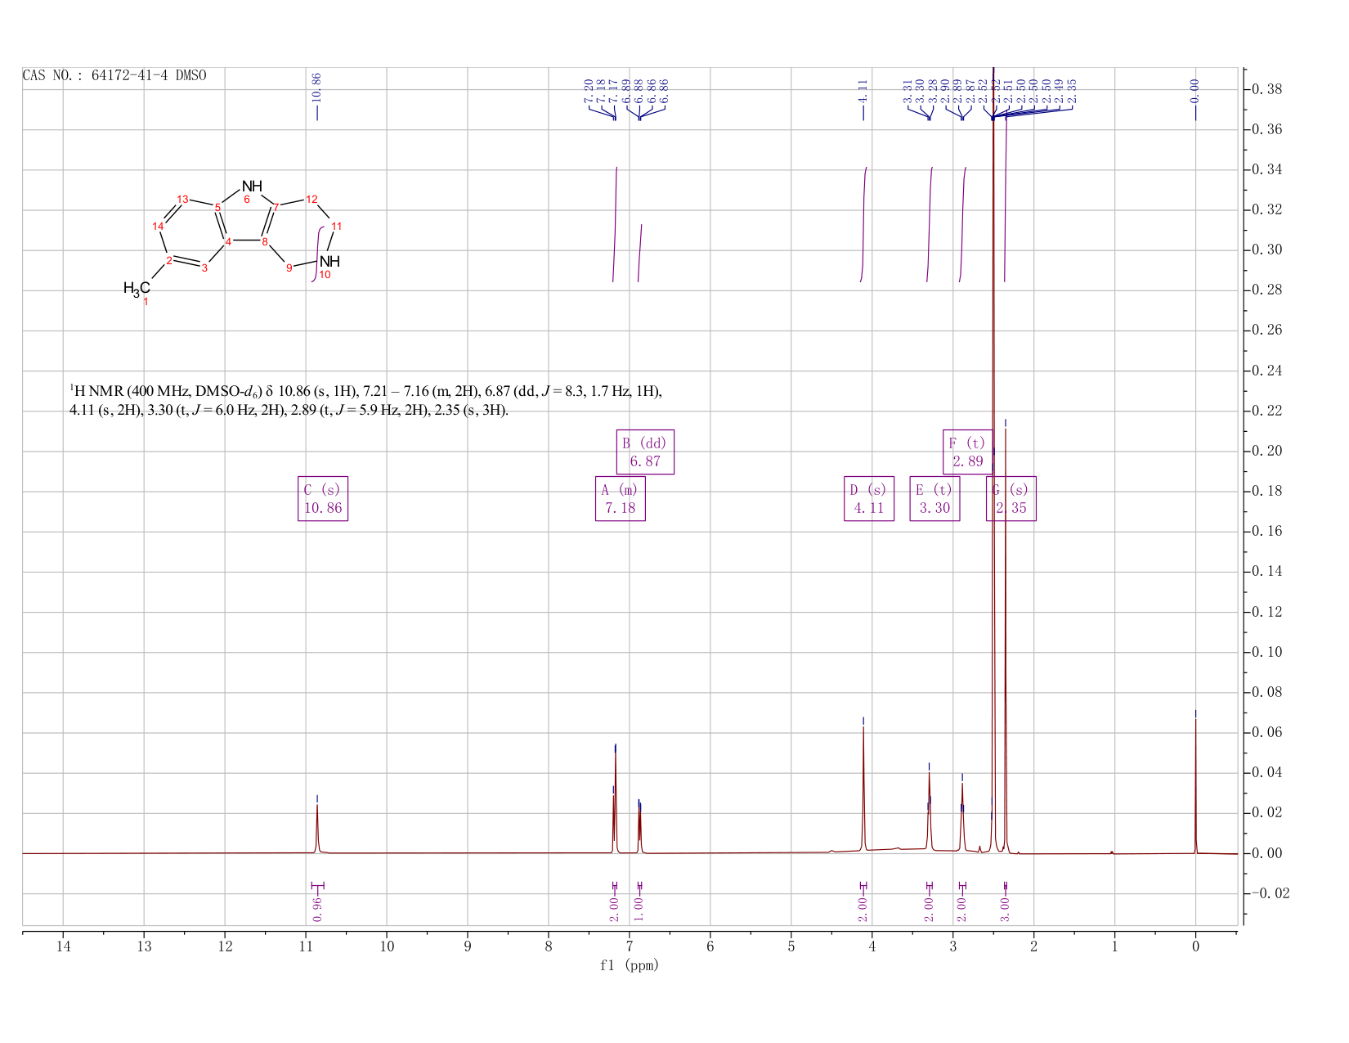
Task: Click the E (t) 3.30 multiplet box
Action: 934,498
